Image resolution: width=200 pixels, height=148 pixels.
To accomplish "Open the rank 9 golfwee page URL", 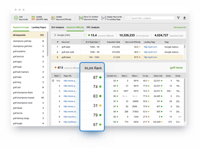I will tap(70, 122).
